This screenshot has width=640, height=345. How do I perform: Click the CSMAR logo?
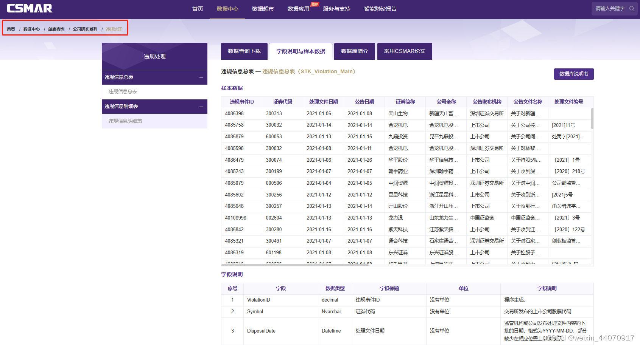pos(30,8)
